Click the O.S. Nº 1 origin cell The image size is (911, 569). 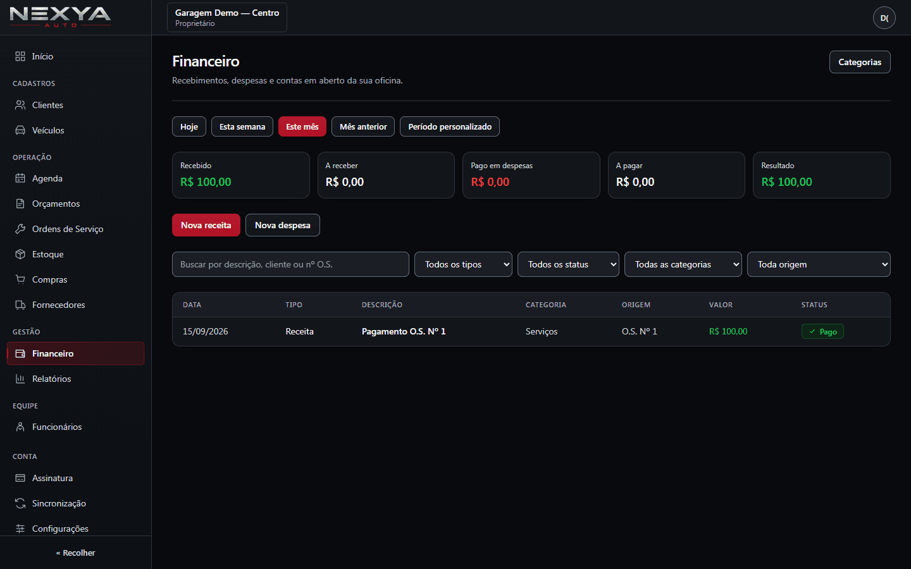640,331
